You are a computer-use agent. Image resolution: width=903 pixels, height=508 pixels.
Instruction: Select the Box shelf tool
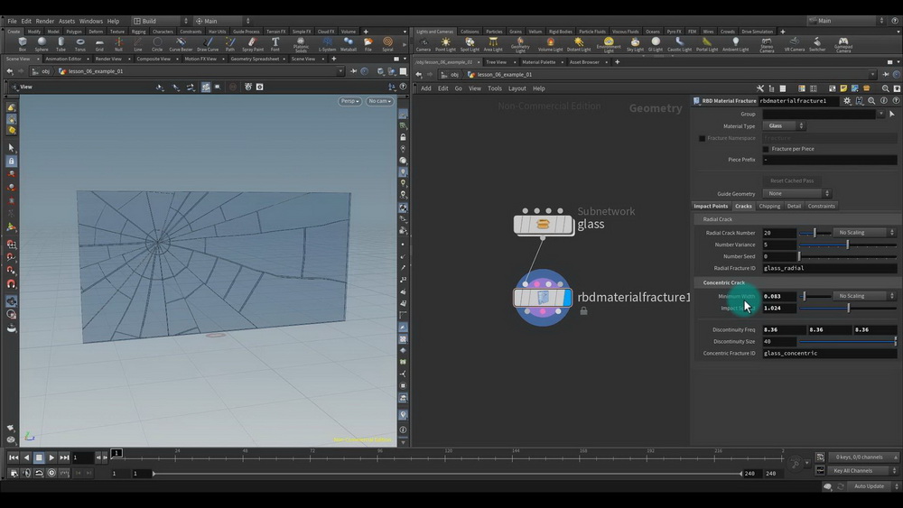(x=23, y=44)
